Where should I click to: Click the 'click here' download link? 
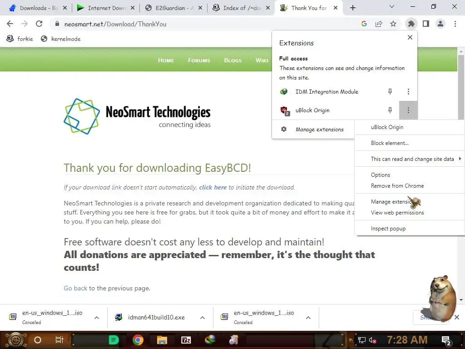coord(213,187)
